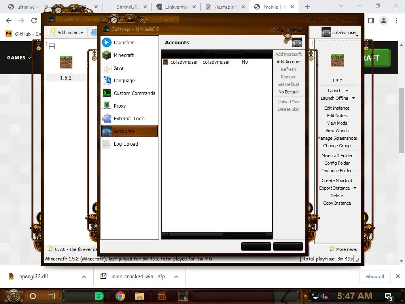This screenshot has height=304, width=405.
Task: Open the Java settings page
Action: pyautogui.click(x=129, y=68)
